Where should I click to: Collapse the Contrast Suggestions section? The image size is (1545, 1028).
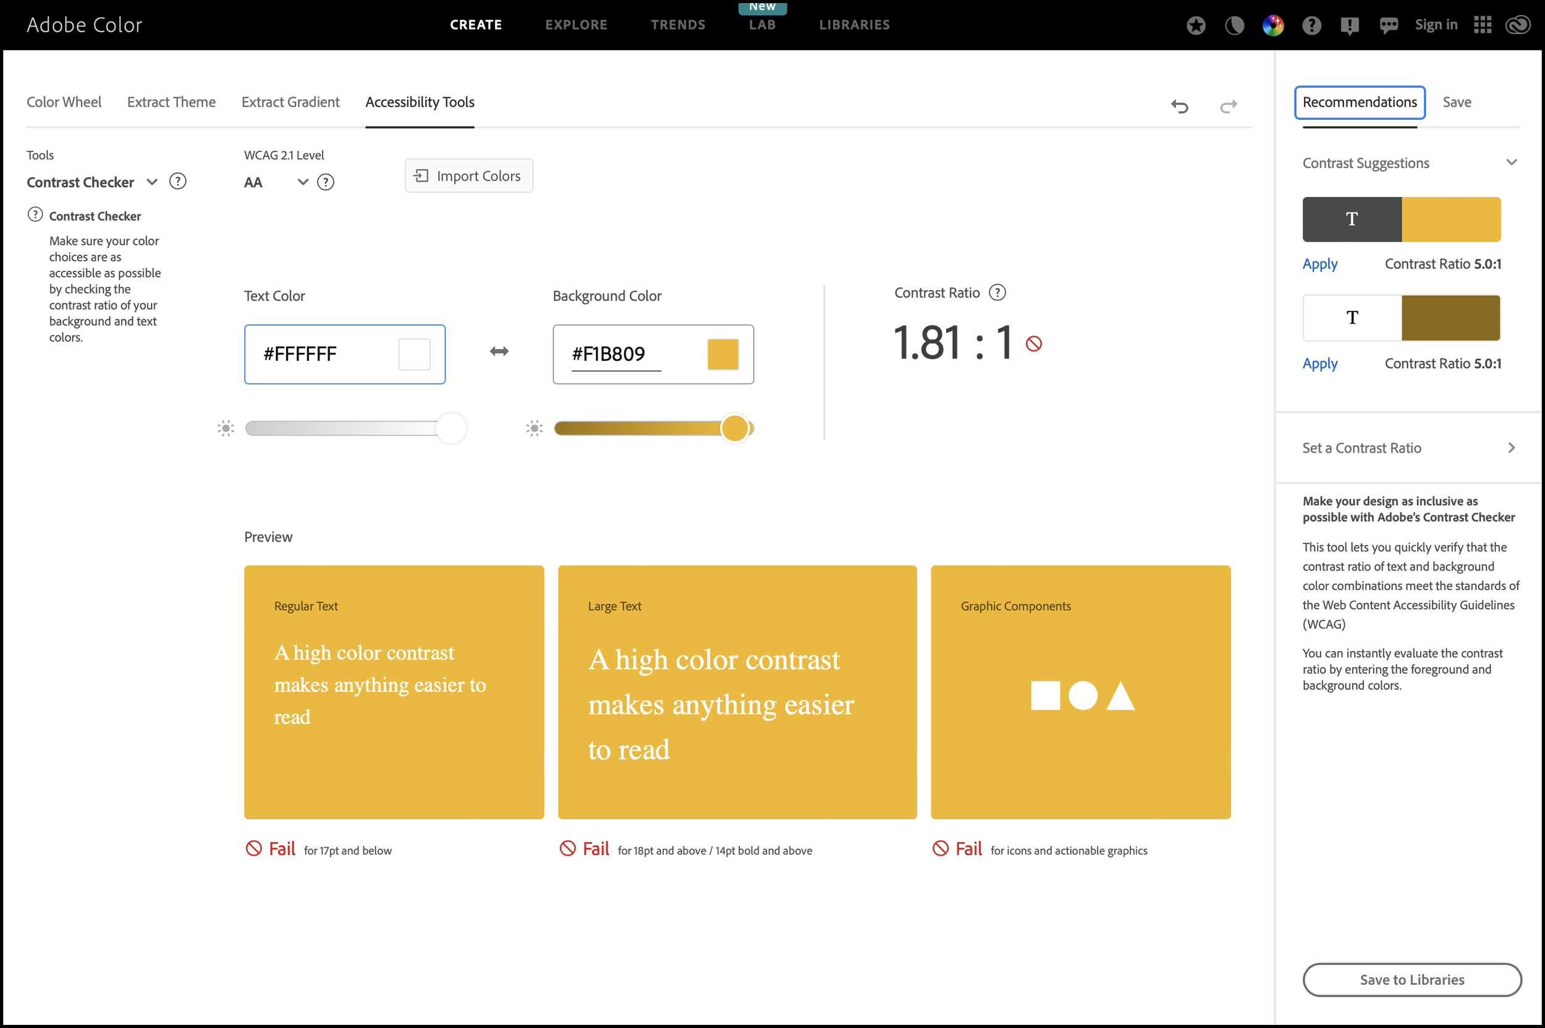pyautogui.click(x=1511, y=162)
